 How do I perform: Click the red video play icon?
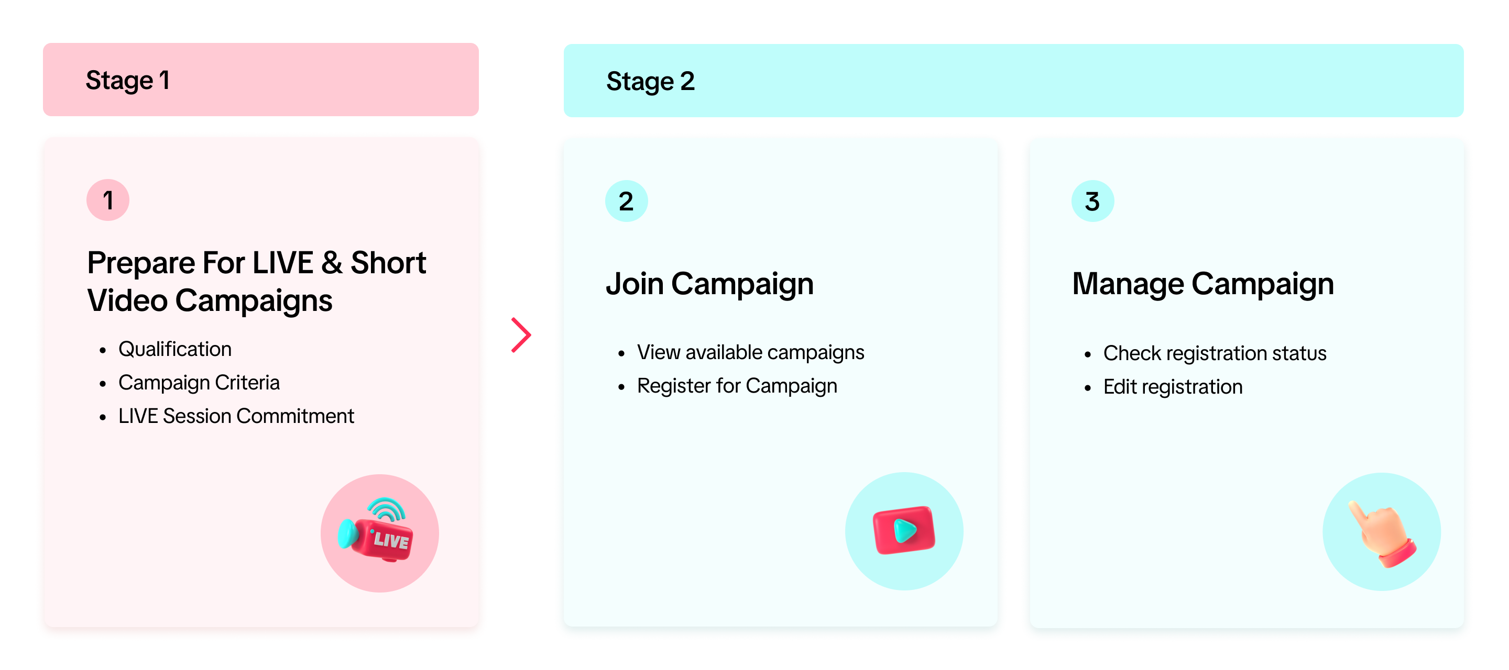903,530
